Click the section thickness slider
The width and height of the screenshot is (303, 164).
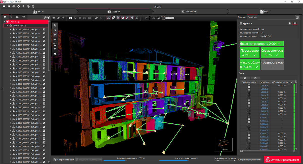pos(126,160)
